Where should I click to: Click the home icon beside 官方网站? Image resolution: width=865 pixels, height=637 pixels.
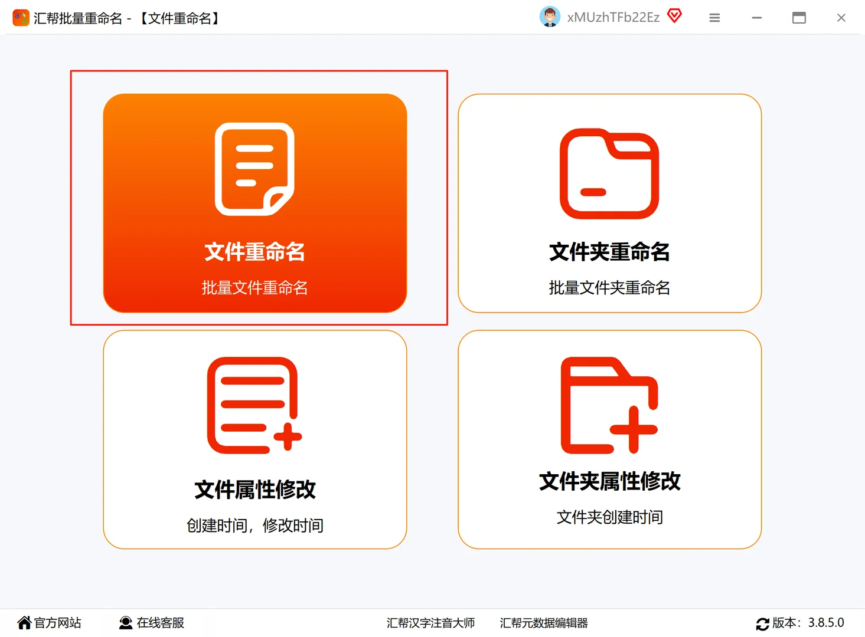pyautogui.click(x=23, y=622)
